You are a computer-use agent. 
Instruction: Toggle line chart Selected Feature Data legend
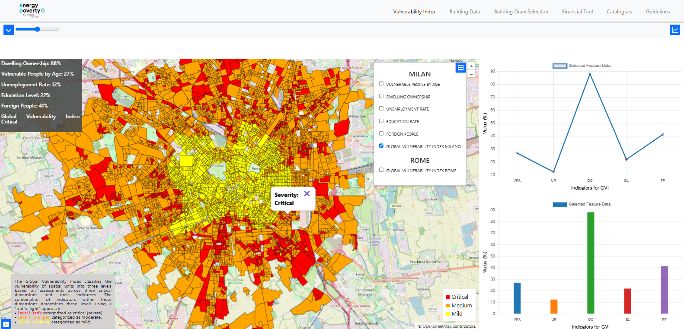[582, 66]
